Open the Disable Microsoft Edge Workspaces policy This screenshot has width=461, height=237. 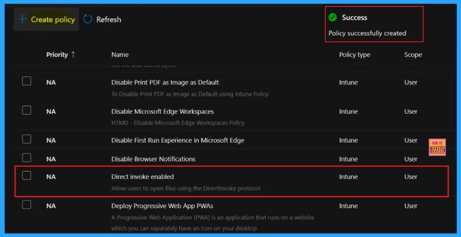click(163, 112)
